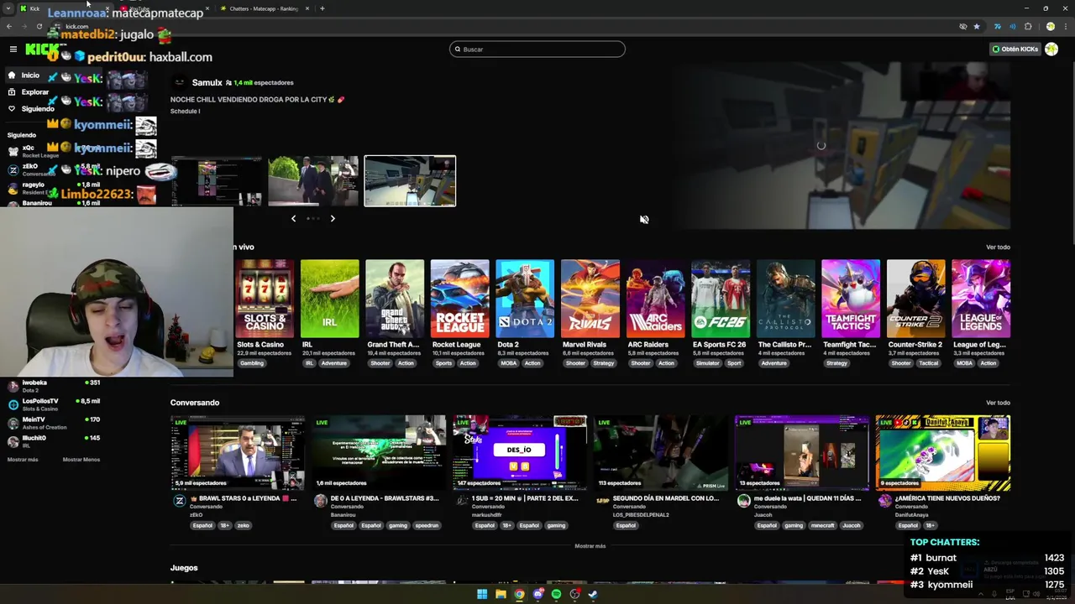Select the Marvel Rivals category cover
This screenshot has height=604, width=1075.
tap(590, 299)
